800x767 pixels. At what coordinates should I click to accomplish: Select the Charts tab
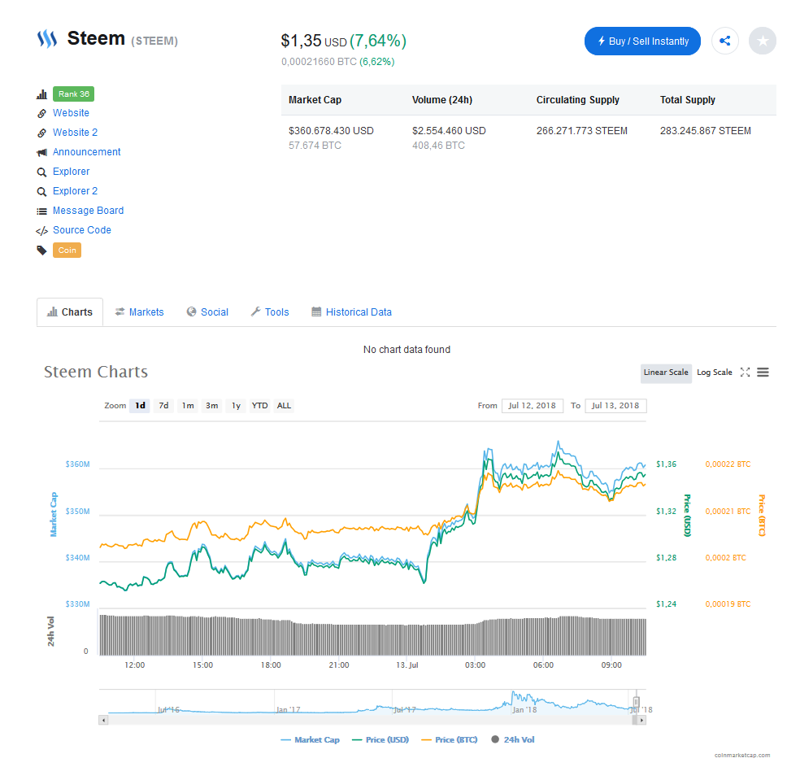(x=70, y=312)
